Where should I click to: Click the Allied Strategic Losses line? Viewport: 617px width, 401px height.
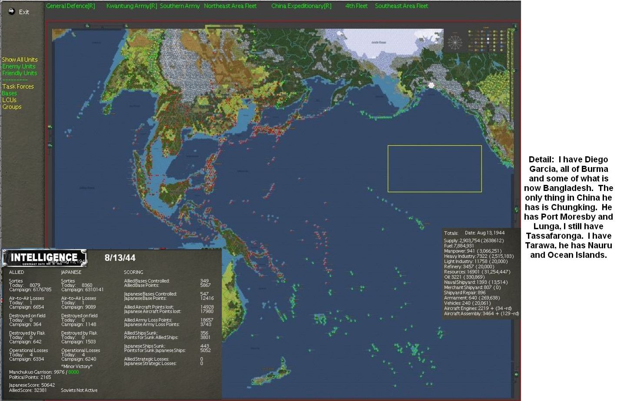click(x=163, y=359)
